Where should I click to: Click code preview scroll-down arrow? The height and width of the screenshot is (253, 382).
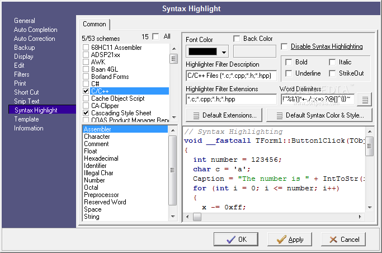coord(369,208)
